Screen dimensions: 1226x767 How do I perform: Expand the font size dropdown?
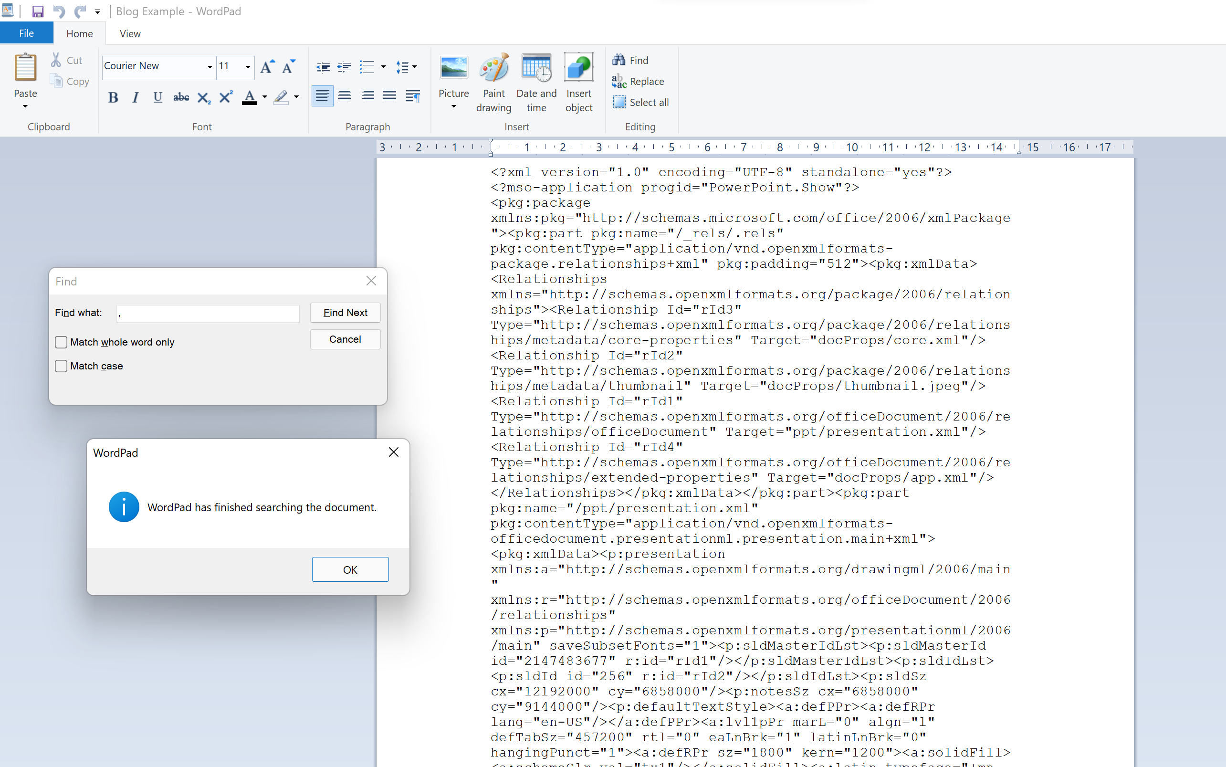248,67
